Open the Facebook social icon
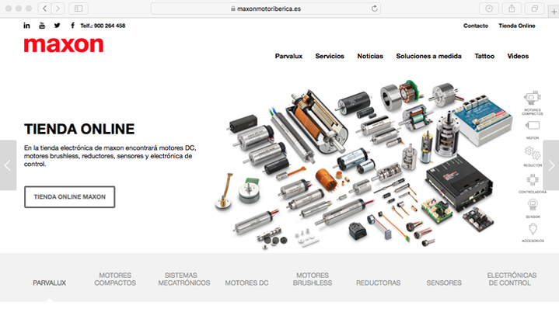The height and width of the screenshot is (326, 559). point(72,26)
